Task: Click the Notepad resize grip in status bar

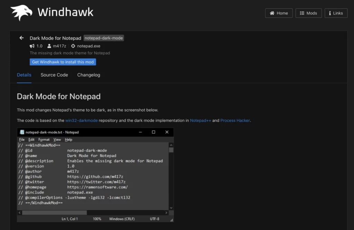Action: [171, 220]
